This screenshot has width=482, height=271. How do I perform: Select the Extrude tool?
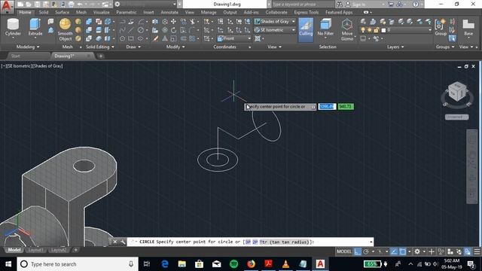(x=35, y=27)
